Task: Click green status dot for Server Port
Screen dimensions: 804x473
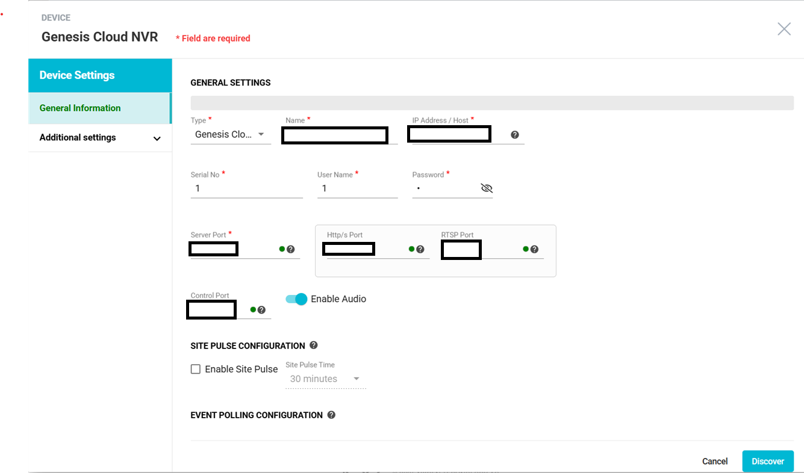Action: pyautogui.click(x=282, y=249)
